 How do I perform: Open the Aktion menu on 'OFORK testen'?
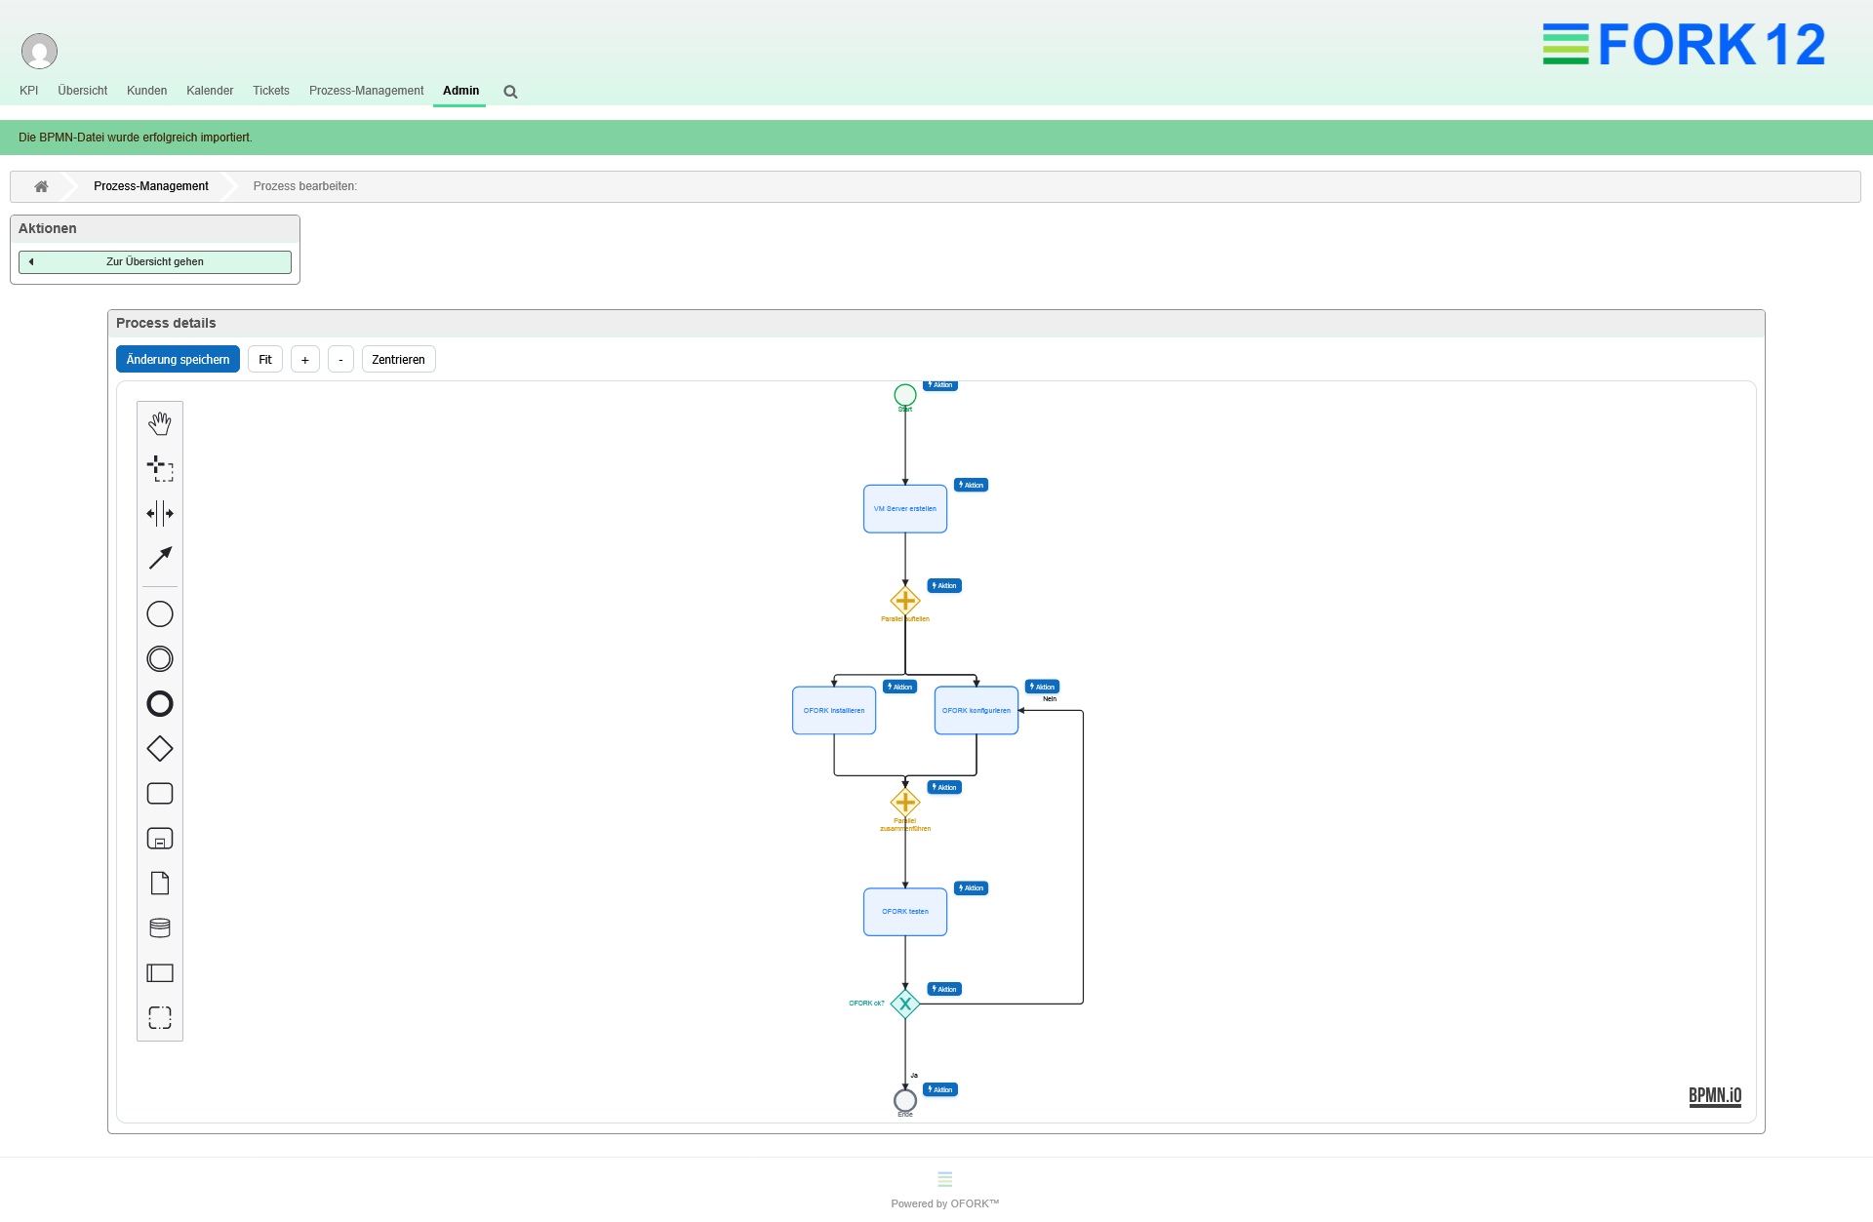[971, 887]
